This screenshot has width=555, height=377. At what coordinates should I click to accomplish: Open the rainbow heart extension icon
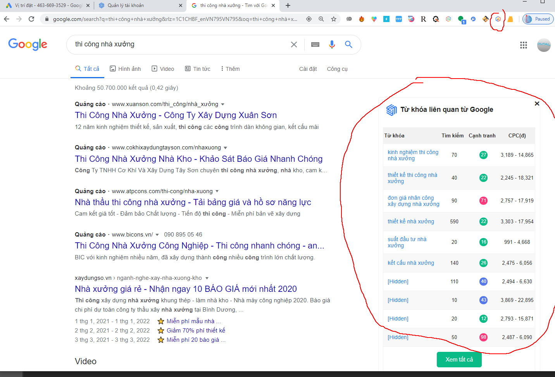click(374, 19)
